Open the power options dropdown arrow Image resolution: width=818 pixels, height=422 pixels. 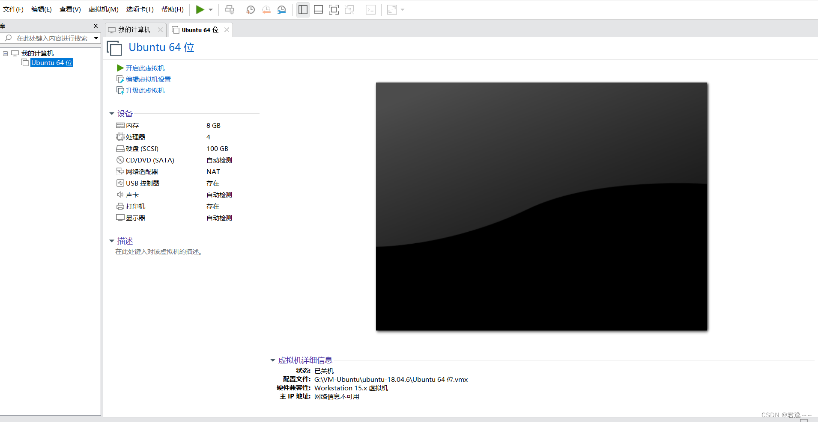point(211,10)
